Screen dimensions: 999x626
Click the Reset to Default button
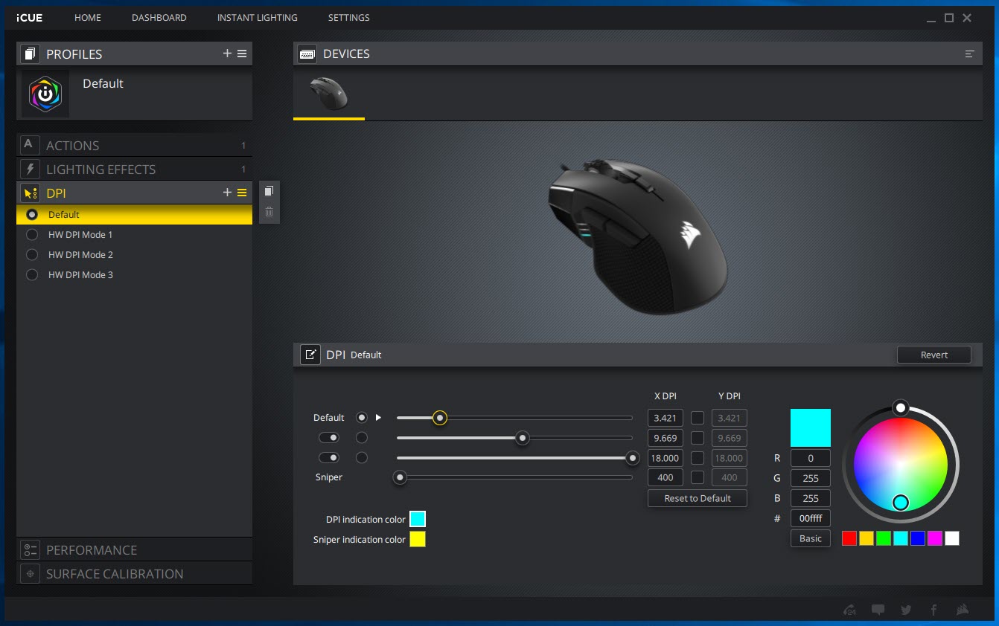click(x=698, y=498)
